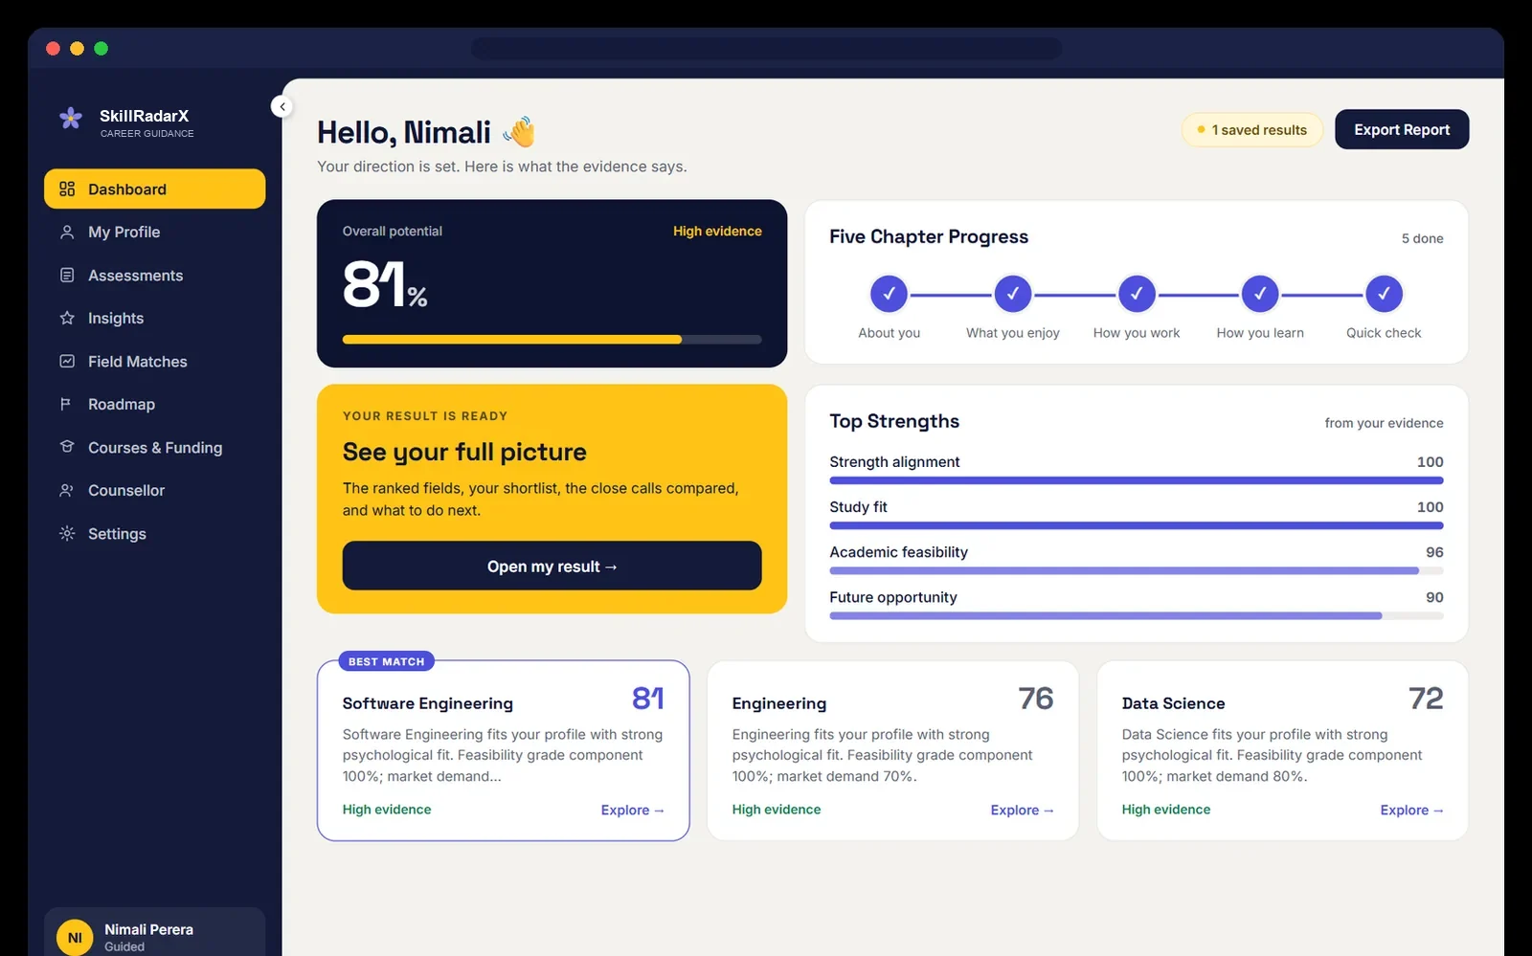
Task: Click the 'How you work' chapter checkmark
Action: coord(1137,294)
